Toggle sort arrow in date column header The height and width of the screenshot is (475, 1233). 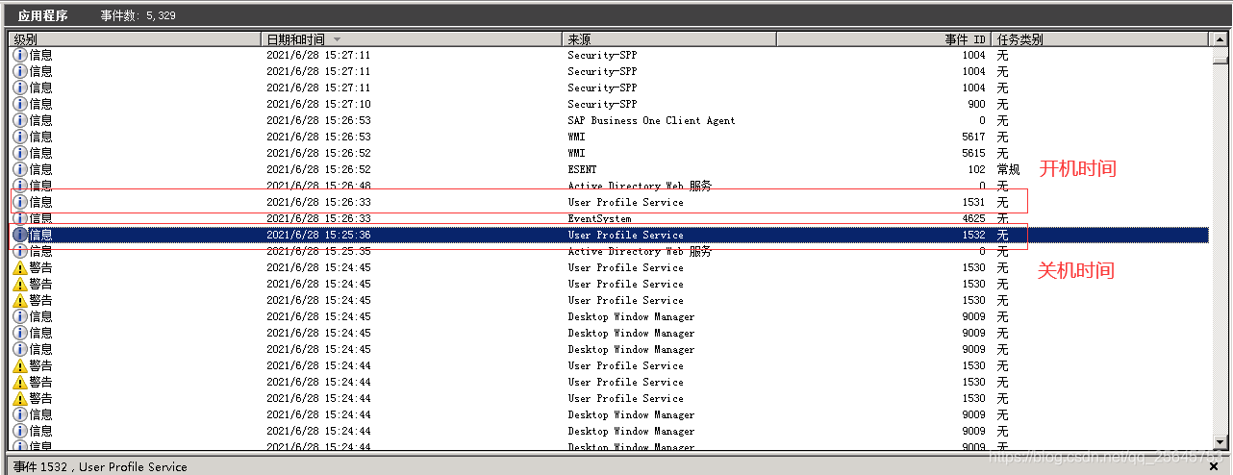pyautogui.click(x=337, y=39)
